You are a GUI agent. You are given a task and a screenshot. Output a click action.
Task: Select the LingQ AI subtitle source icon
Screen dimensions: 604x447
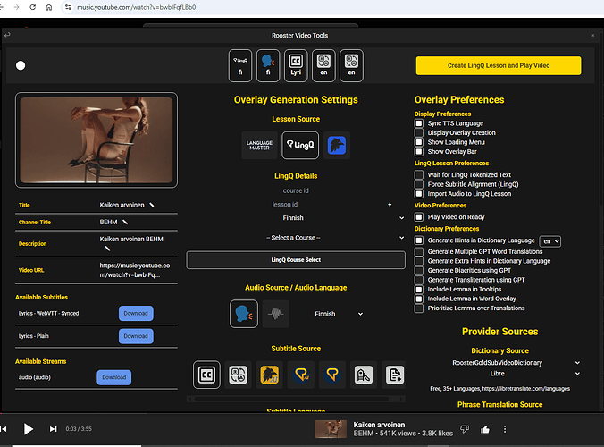(x=301, y=375)
